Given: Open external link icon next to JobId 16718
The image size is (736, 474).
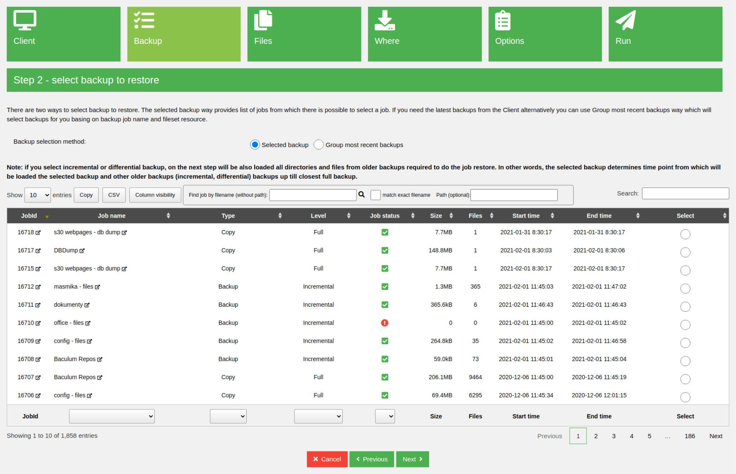Looking at the screenshot, I should pos(38,233).
